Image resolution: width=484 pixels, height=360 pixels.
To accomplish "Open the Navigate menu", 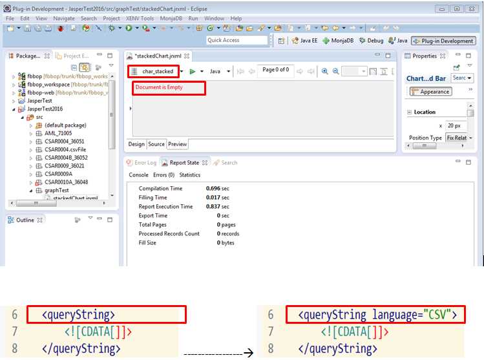I will coord(64,19).
